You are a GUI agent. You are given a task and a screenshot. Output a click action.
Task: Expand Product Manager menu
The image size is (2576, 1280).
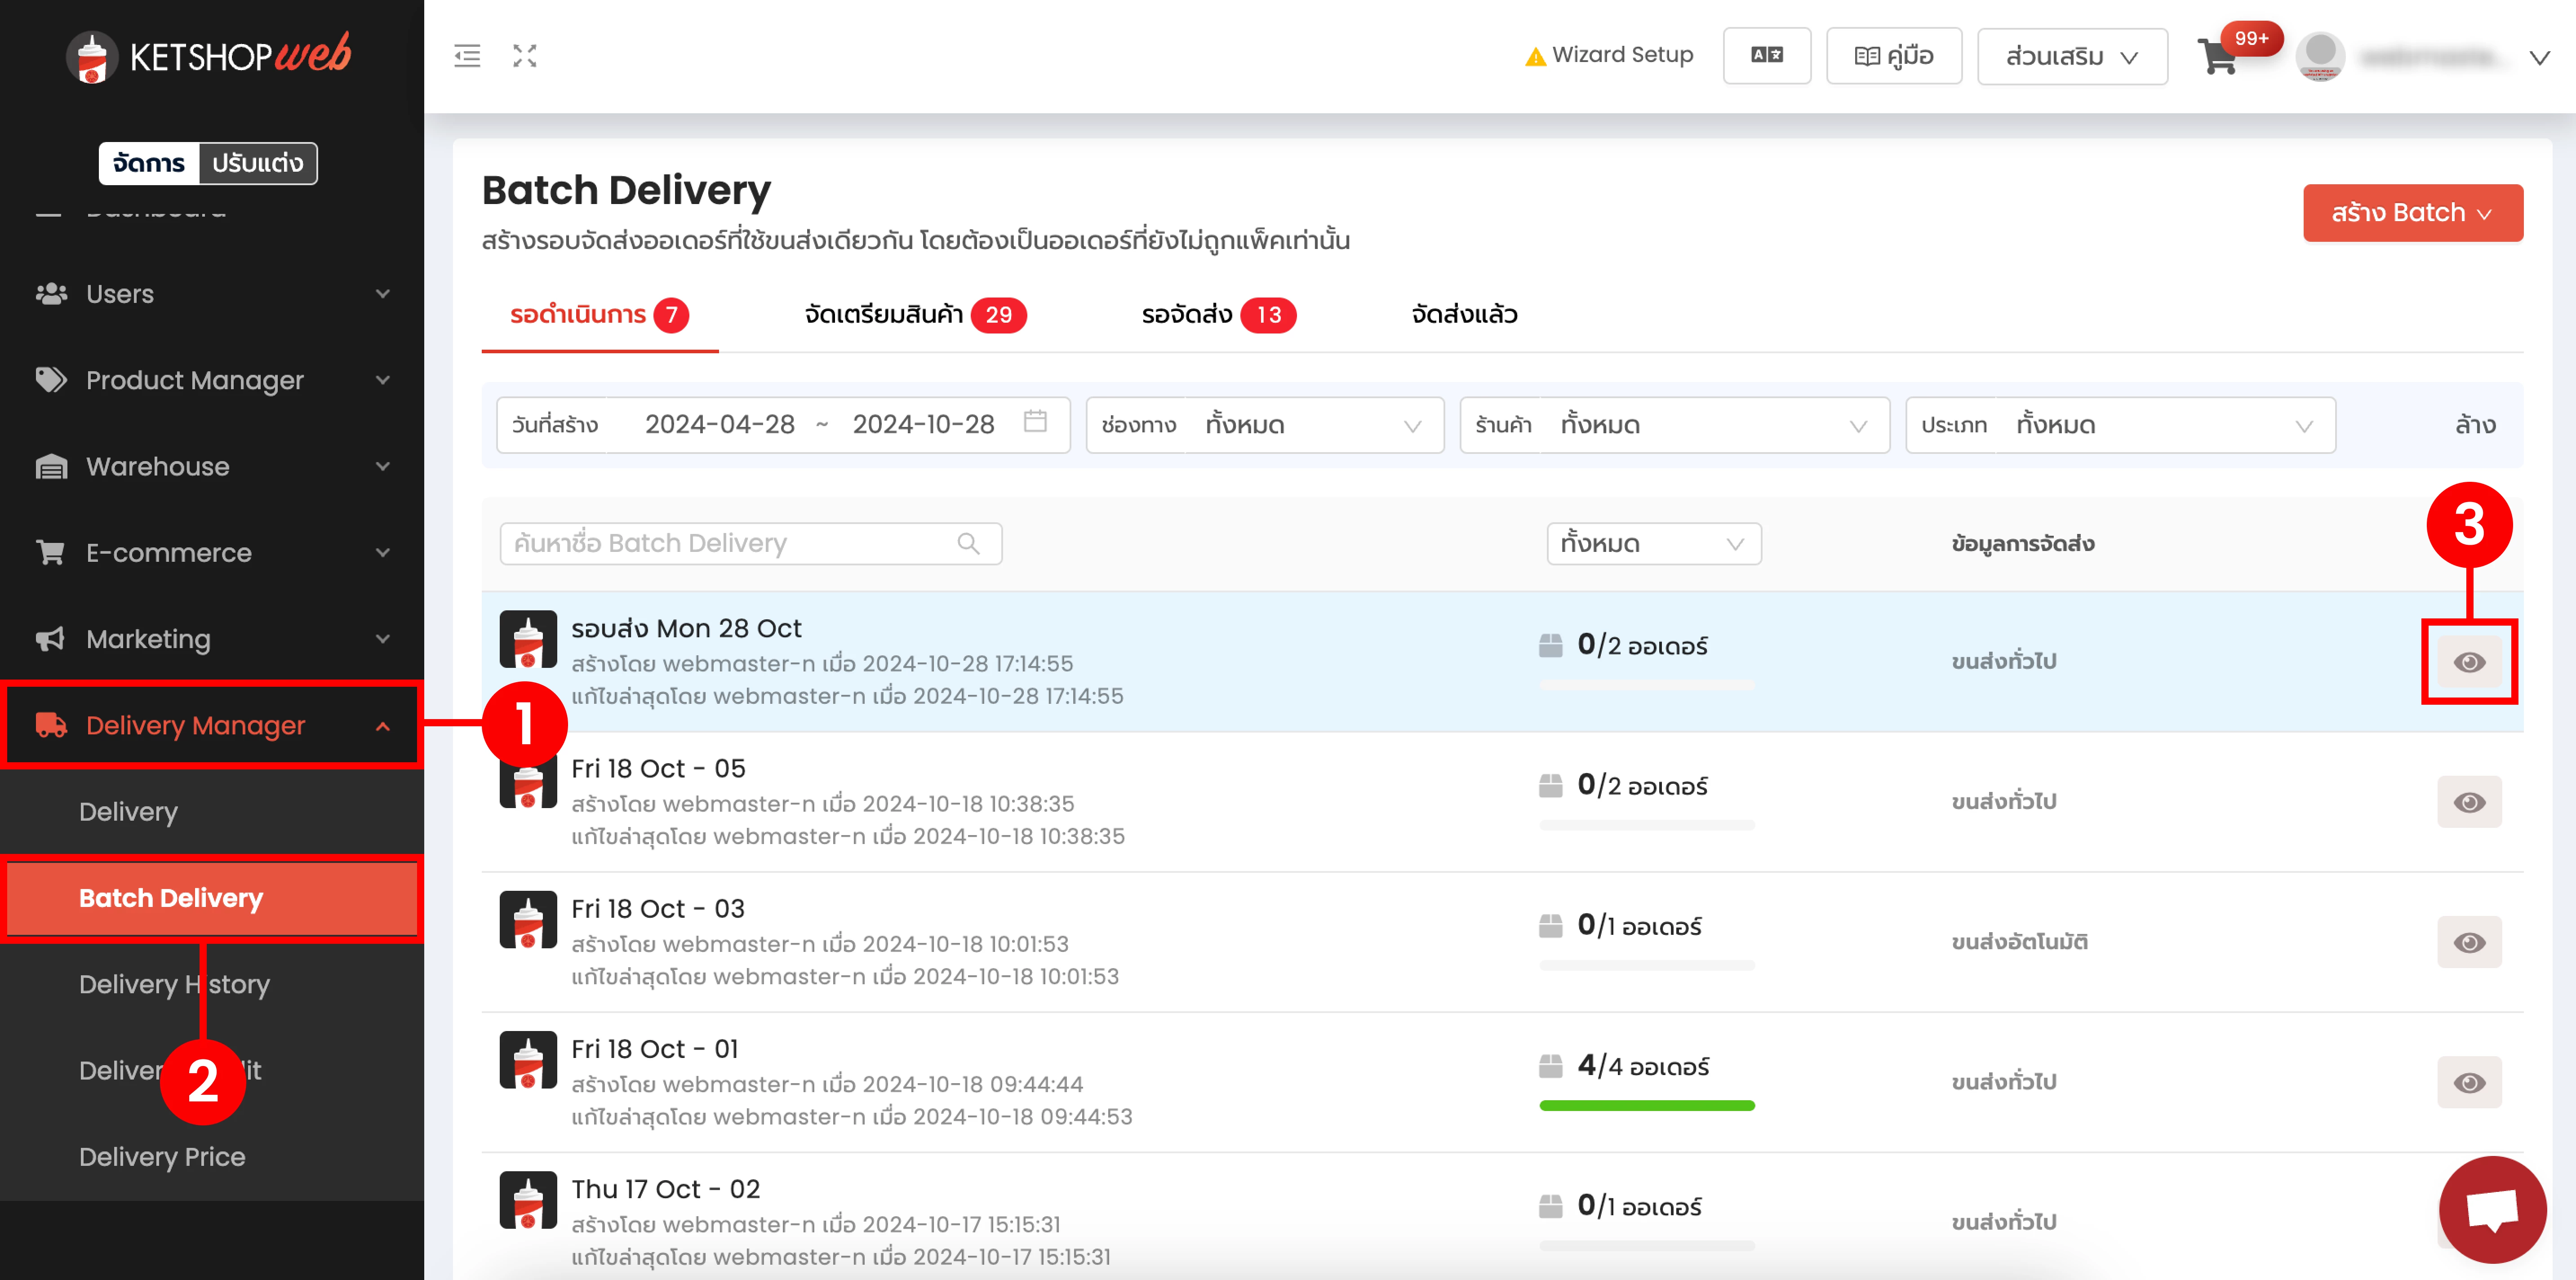coord(212,380)
